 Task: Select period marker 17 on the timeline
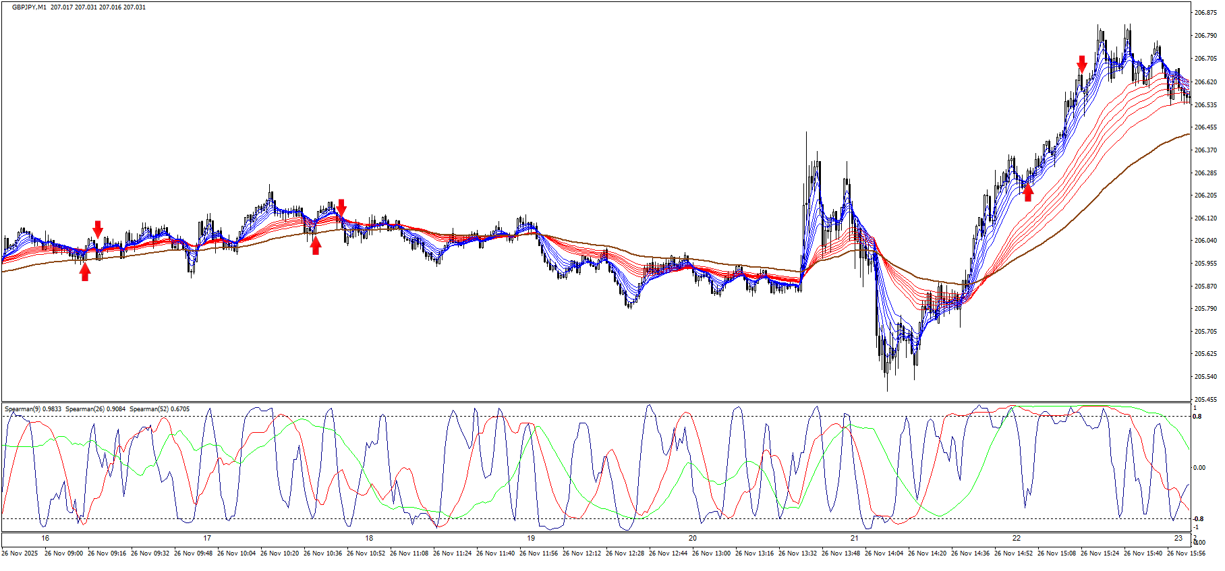click(207, 538)
